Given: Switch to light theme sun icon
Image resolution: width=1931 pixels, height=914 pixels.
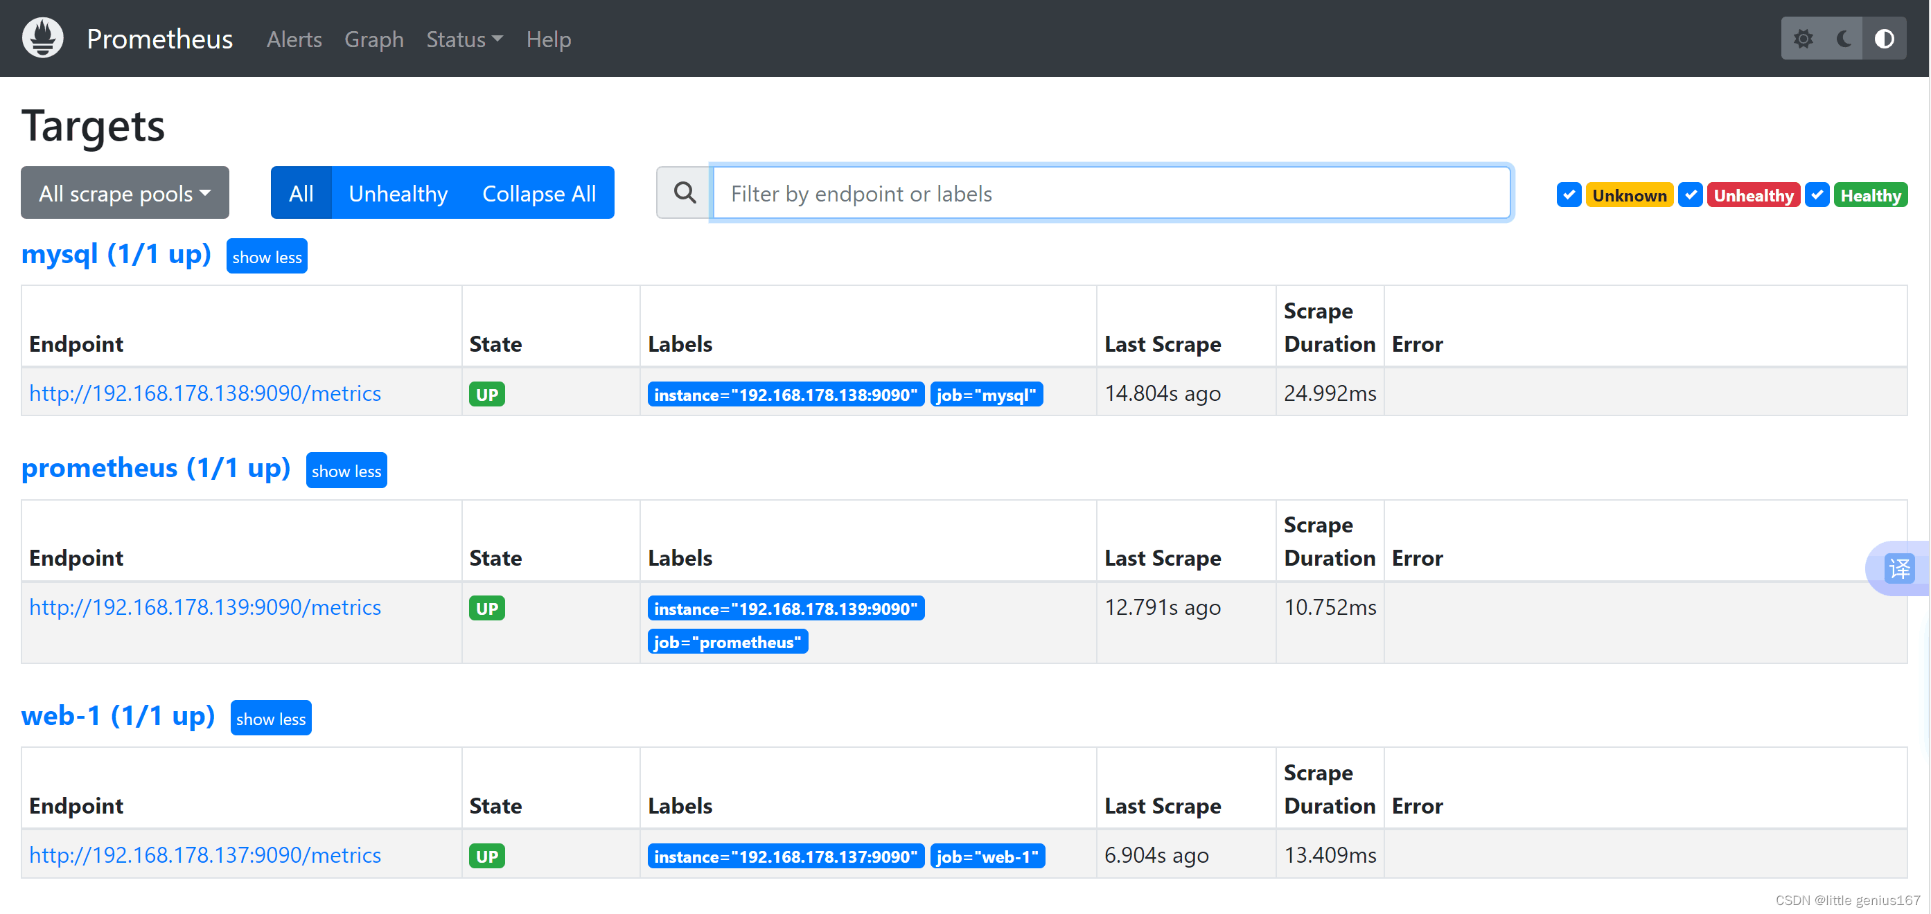Looking at the screenshot, I should click(1803, 39).
